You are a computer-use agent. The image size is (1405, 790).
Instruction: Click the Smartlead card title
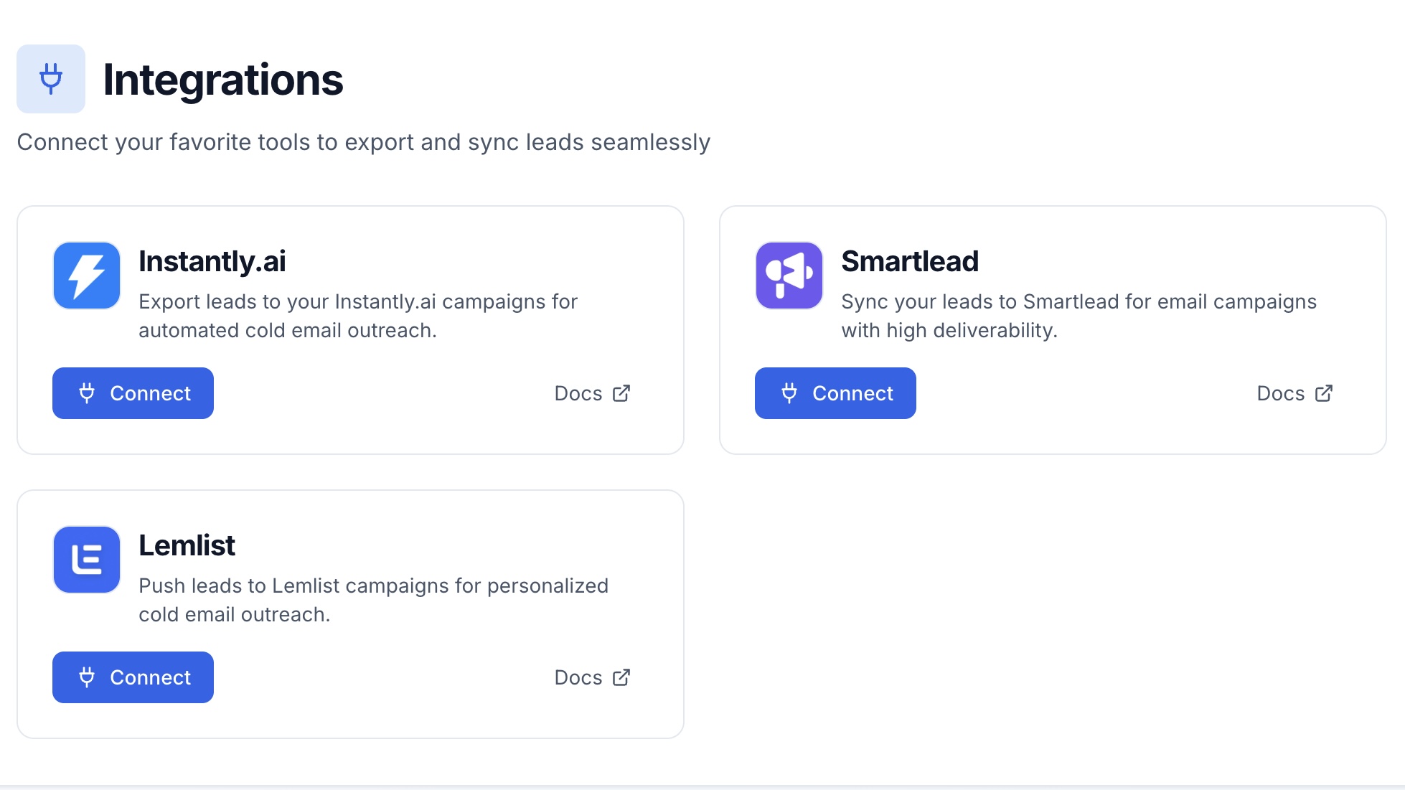click(910, 261)
